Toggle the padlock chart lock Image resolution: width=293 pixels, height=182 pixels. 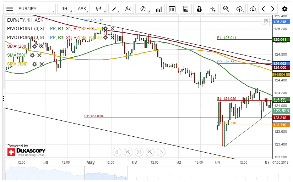(199, 9)
